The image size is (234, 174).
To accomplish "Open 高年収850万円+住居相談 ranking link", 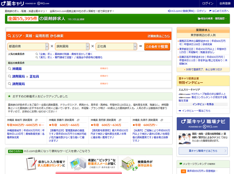I will pos(202,171).
